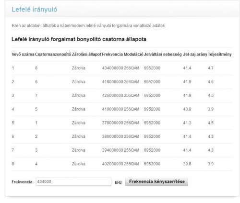Select frequency value 410000000
The width and height of the screenshot is (240, 203).
113,109
